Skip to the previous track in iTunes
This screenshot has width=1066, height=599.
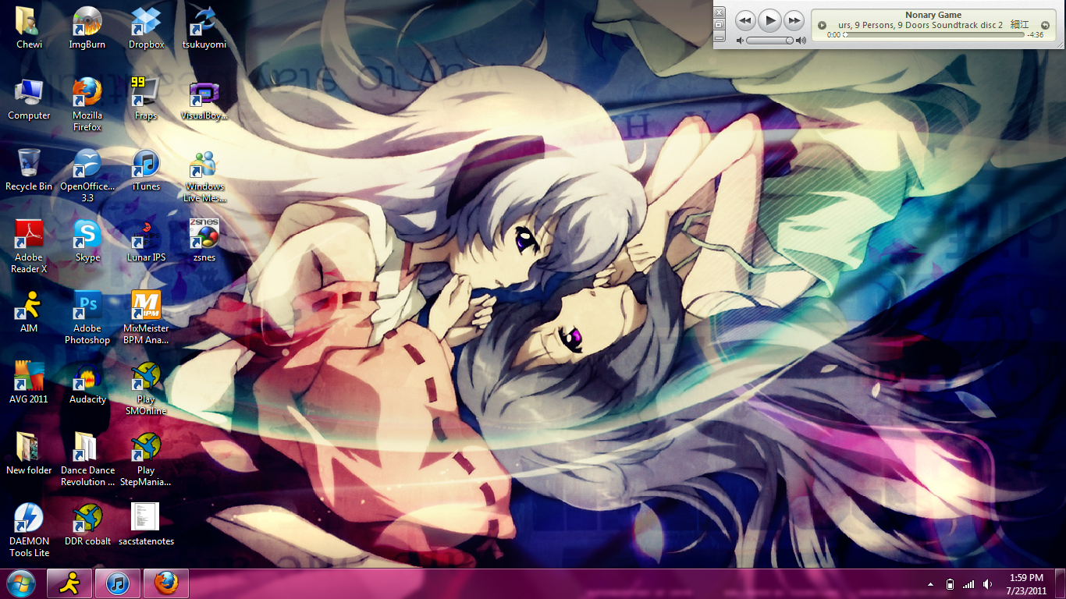[x=744, y=20]
